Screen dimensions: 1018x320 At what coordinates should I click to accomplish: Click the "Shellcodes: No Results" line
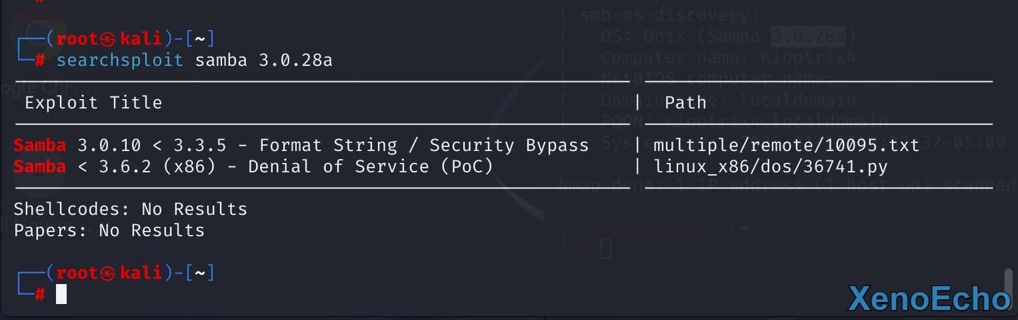[131, 209]
